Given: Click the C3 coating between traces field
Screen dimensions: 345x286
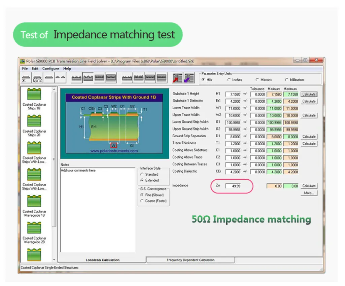Looking at the screenshot, I should click(x=233, y=165).
